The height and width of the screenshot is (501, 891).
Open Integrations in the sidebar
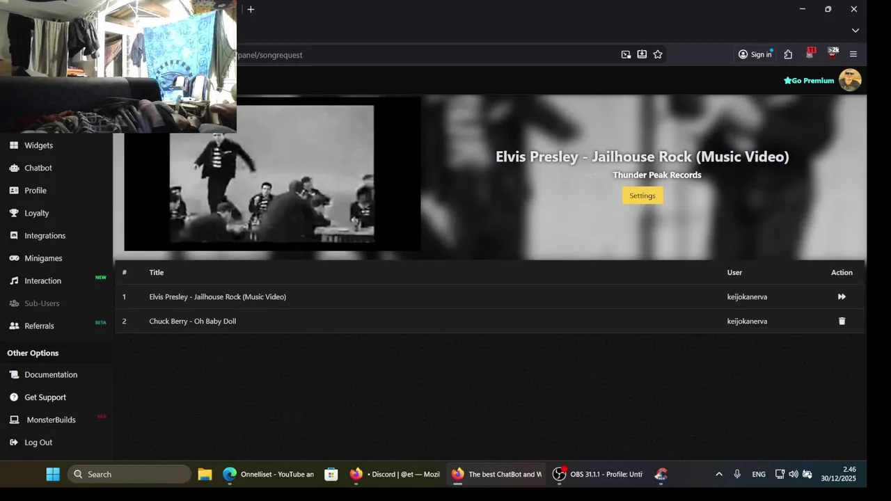(45, 236)
